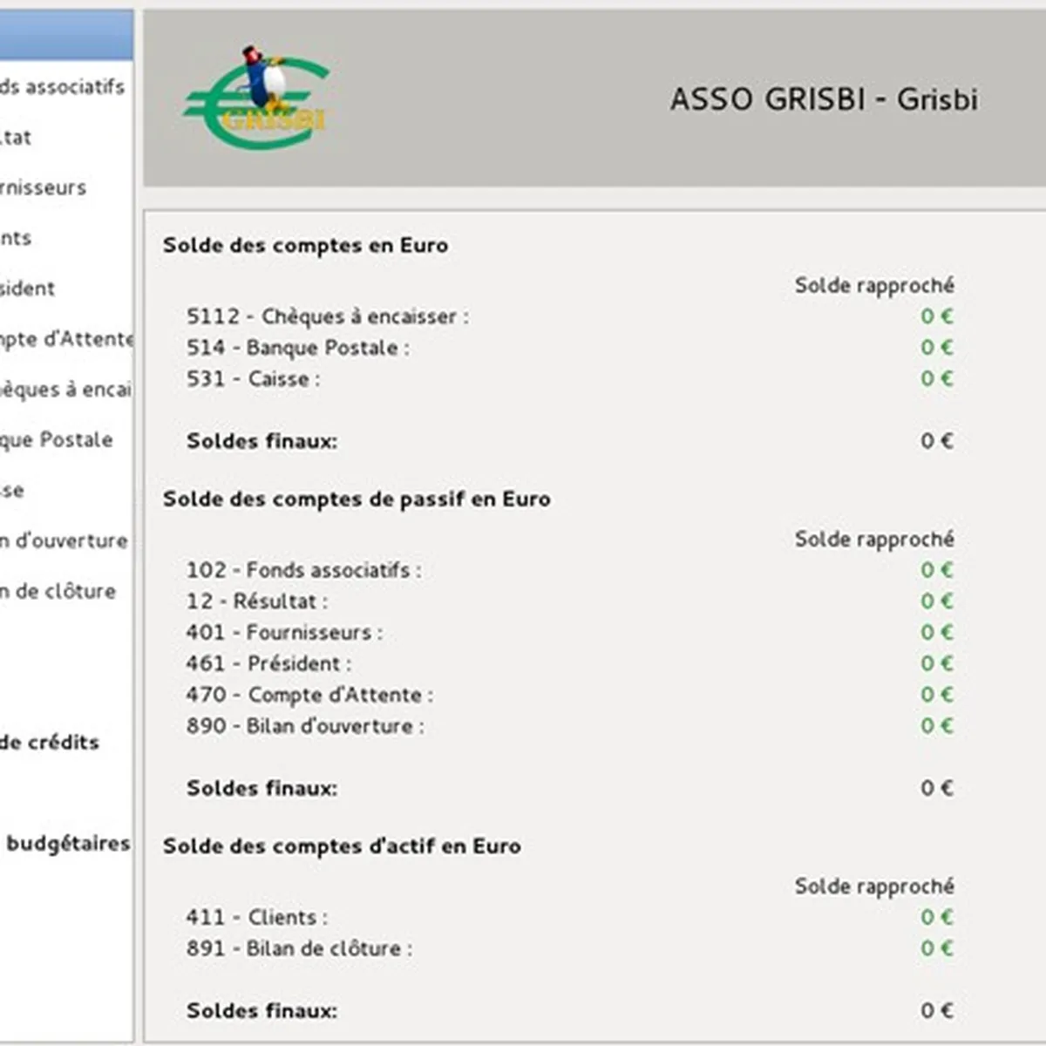Click 'Solde rapproché' above Fonds associatifs

tap(874, 540)
